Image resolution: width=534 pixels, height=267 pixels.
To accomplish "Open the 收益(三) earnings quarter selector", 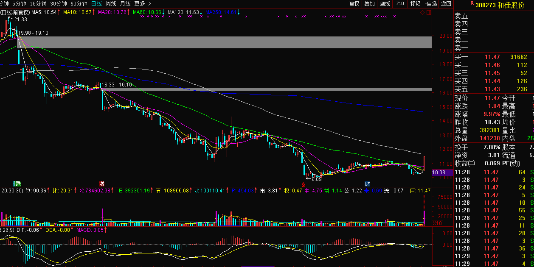I will pyautogui.click(x=465, y=163).
